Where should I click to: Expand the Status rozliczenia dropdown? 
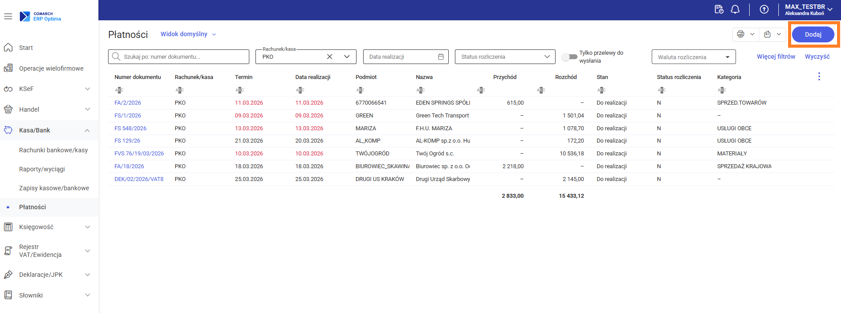pyautogui.click(x=547, y=57)
